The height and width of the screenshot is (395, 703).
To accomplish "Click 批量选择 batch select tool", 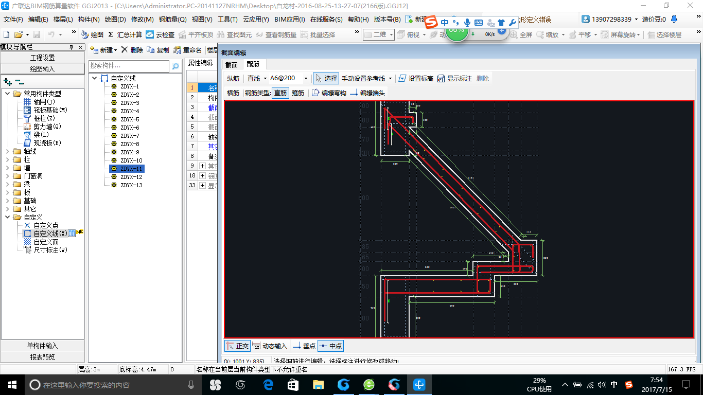I will click(x=318, y=34).
